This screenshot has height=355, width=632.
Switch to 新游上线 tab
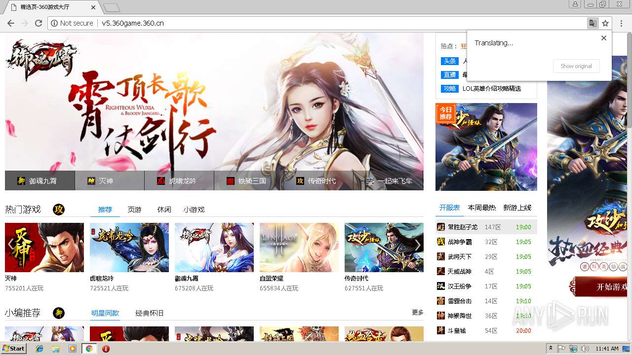point(517,208)
